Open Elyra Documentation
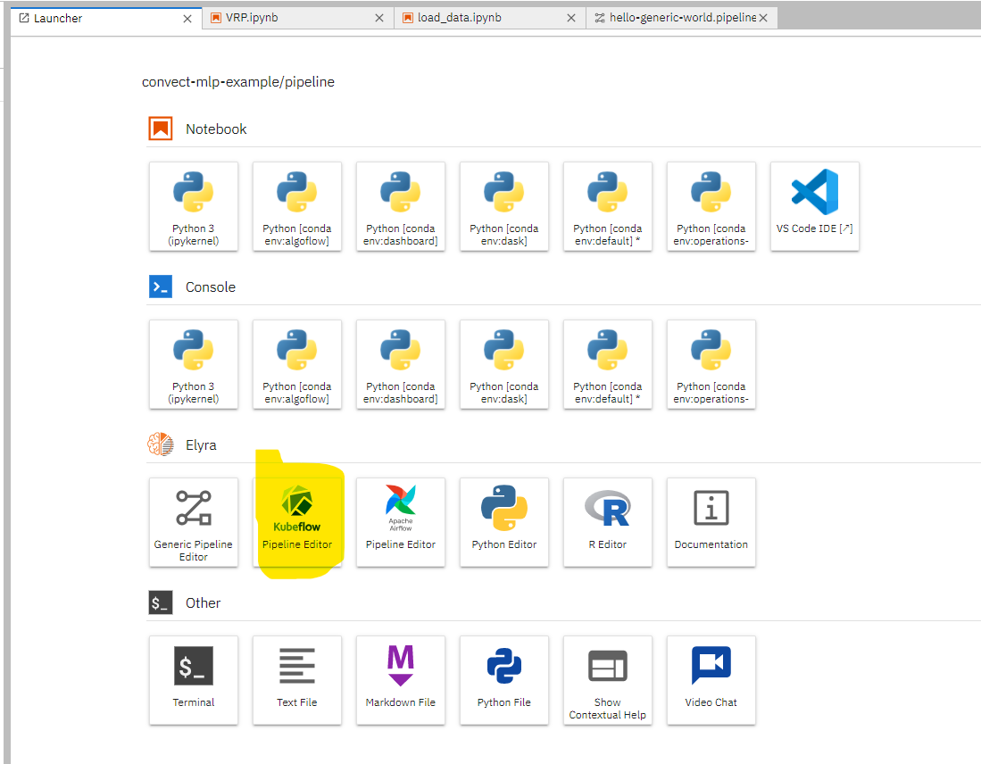Screen dimensions: 981x764 pyautogui.click(x=711, y=522)
